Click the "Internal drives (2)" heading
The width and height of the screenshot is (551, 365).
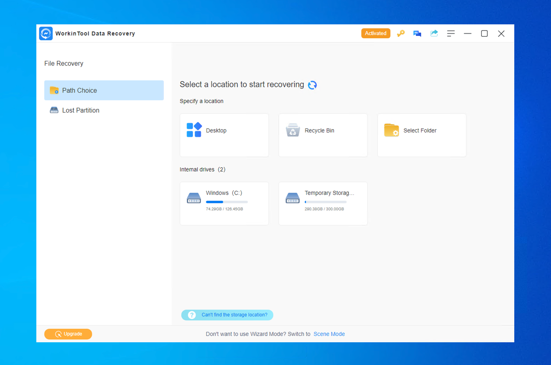pyautogui.click(x=202, y=169)
